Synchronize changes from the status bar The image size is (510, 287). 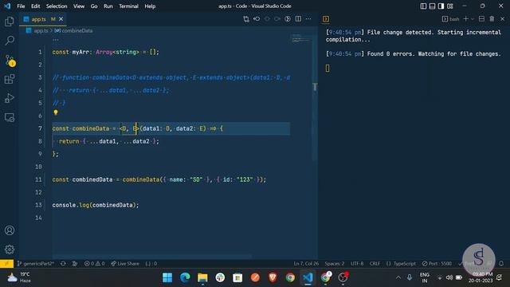[63, 264]
